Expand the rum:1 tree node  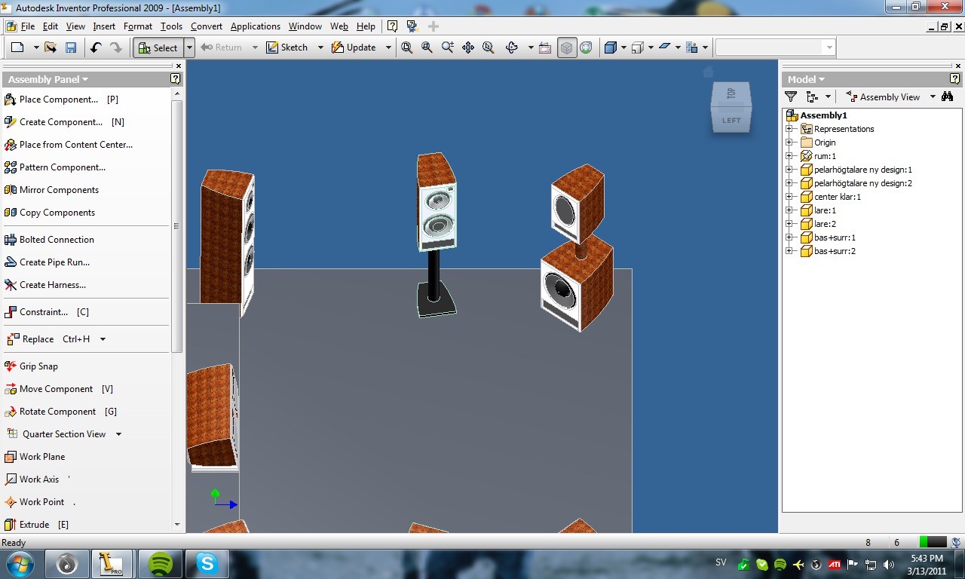click(x=789, y=156)
